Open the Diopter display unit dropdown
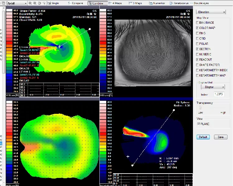The image size is (233, 186). coord(211,87)
